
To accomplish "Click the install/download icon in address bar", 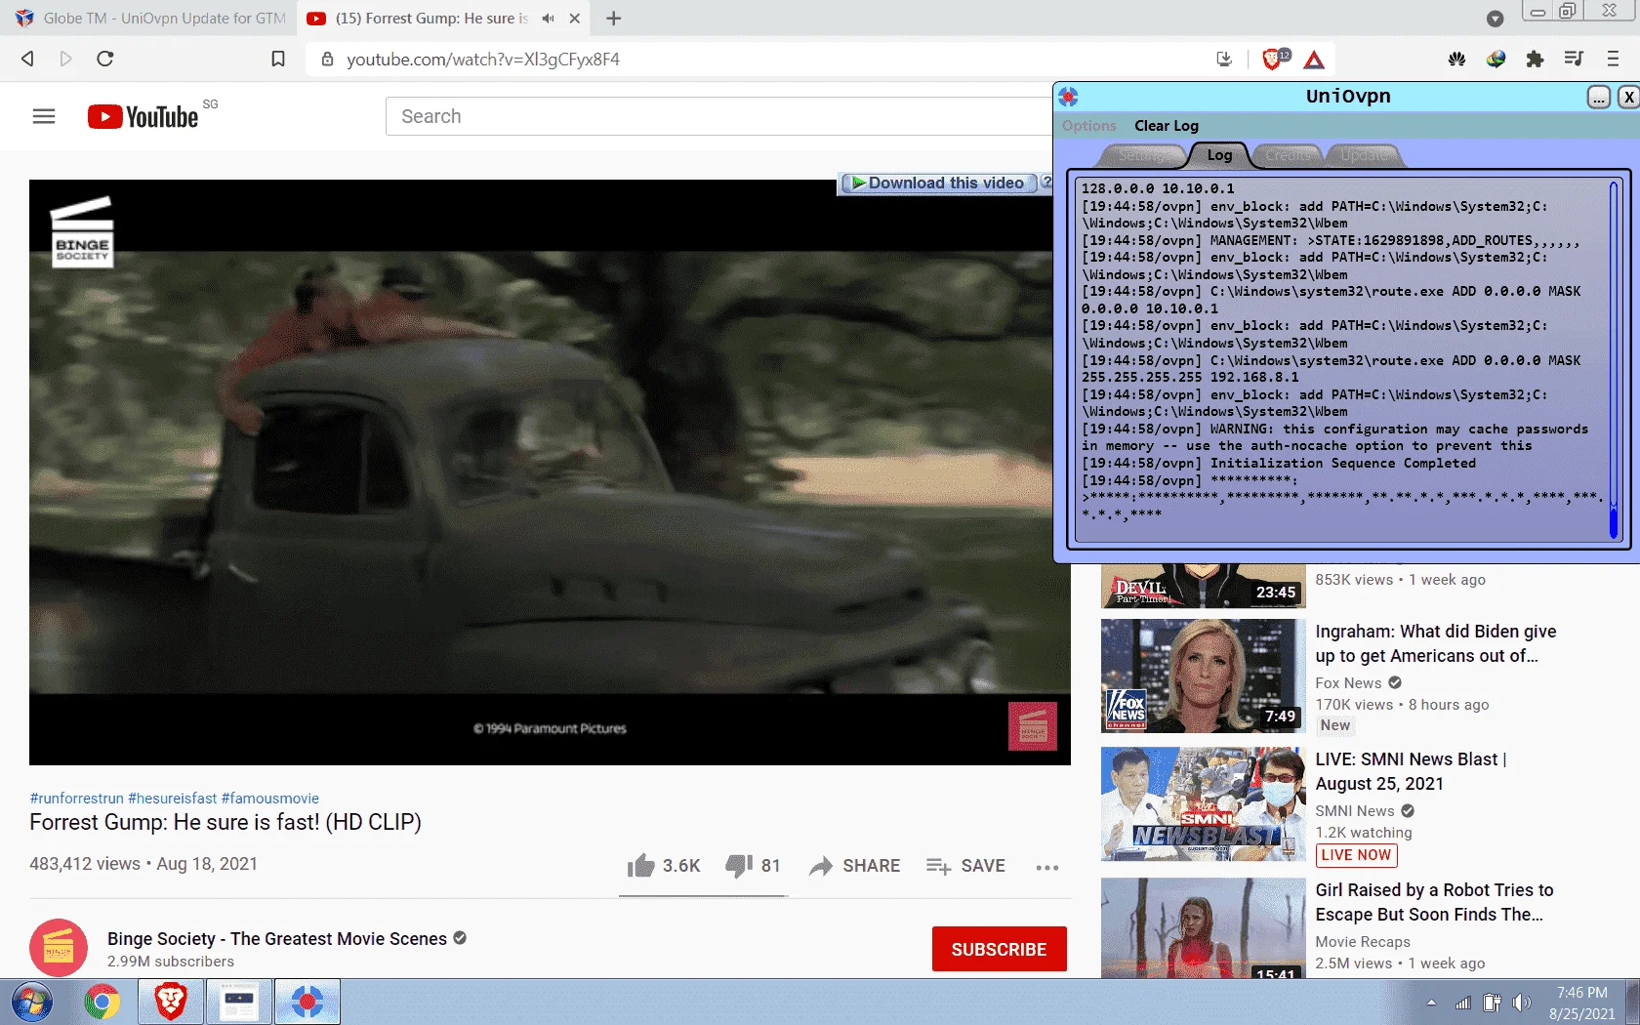I will point(1224,59).
